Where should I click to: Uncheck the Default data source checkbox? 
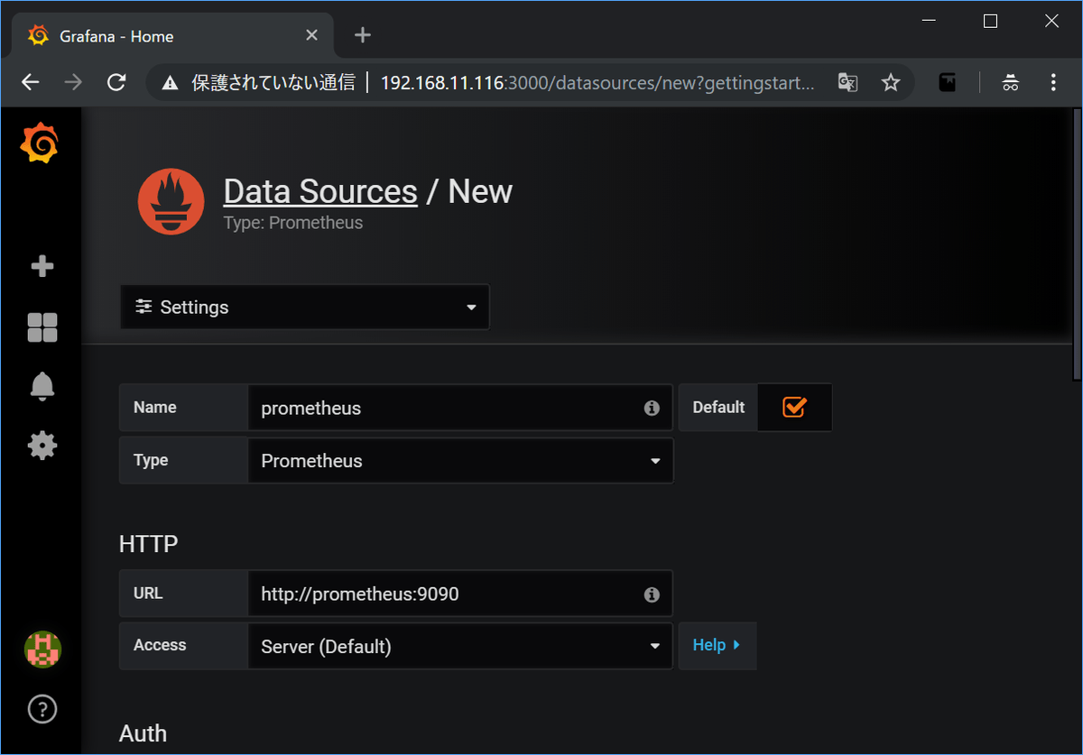click(x=794, y=408)
